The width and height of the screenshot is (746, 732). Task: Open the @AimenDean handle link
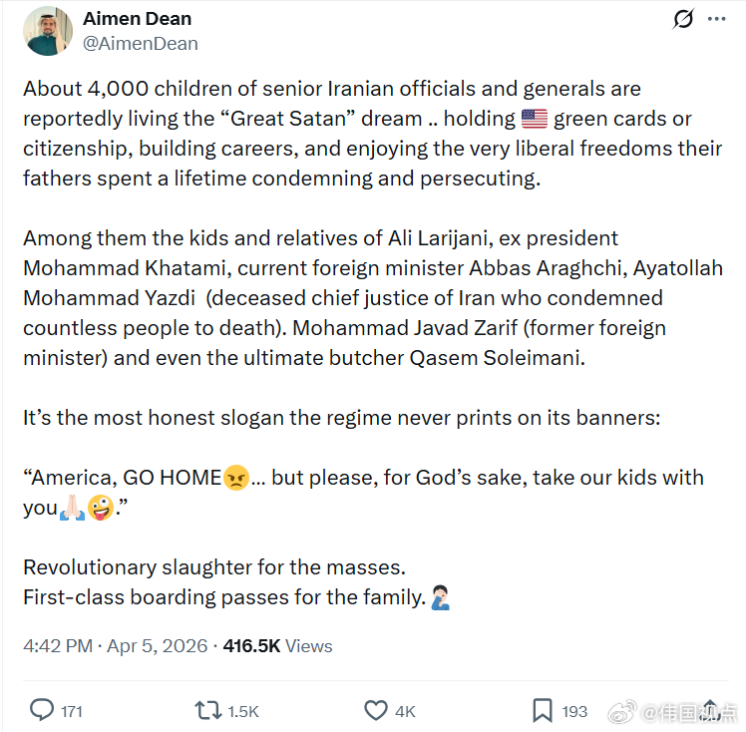(141, 44)
